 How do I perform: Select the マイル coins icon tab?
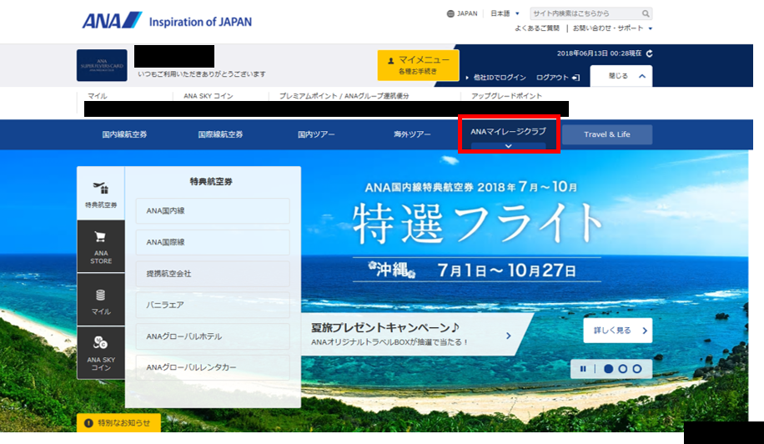click(x=101, y=300)
